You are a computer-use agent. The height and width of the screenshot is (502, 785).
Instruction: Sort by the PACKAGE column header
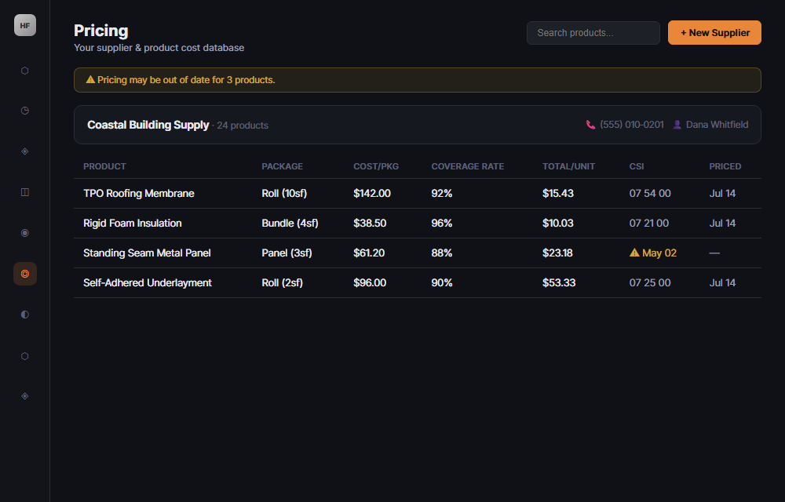pos(283,166)
